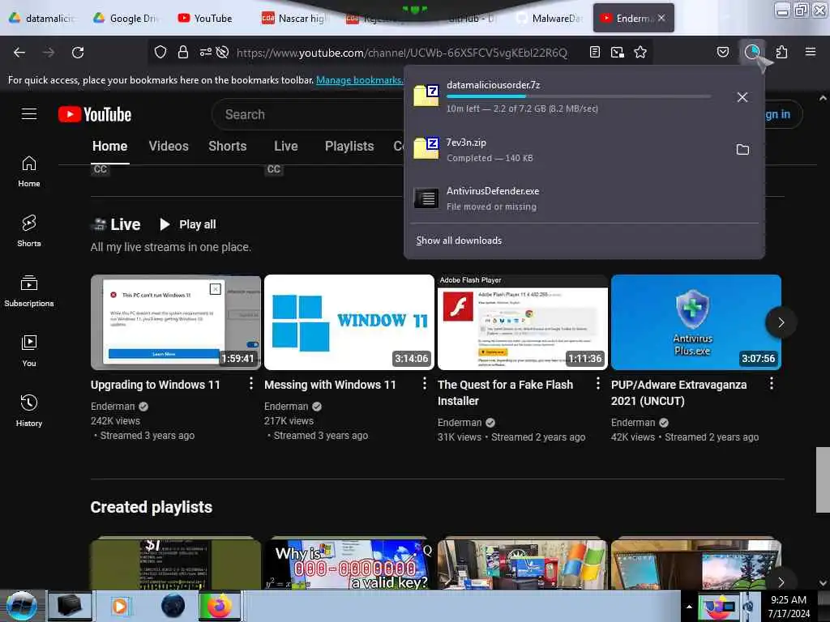The width and height of the screenshot is (830, 622).
Task: Show 7ev3n.zip in its folder
Action: tap(742, 150)
